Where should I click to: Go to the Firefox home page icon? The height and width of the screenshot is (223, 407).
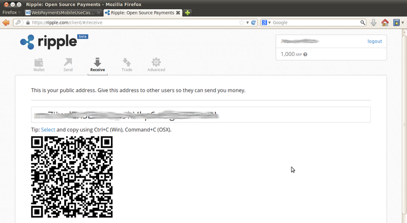tap(385, 22)
